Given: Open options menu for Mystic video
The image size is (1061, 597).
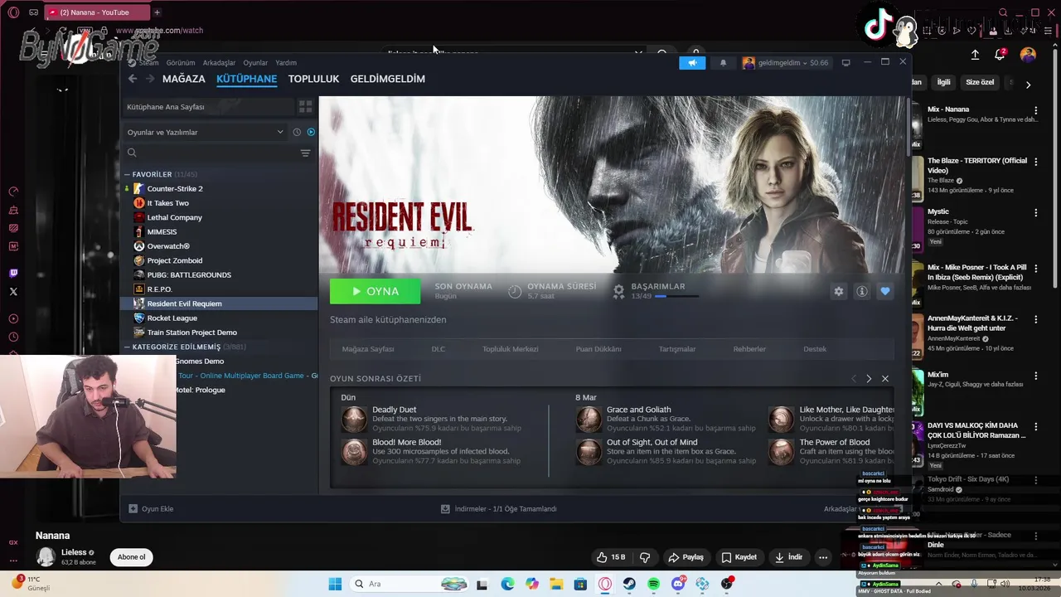Looking at the screenshot, I should click(x=1035, y=213).
